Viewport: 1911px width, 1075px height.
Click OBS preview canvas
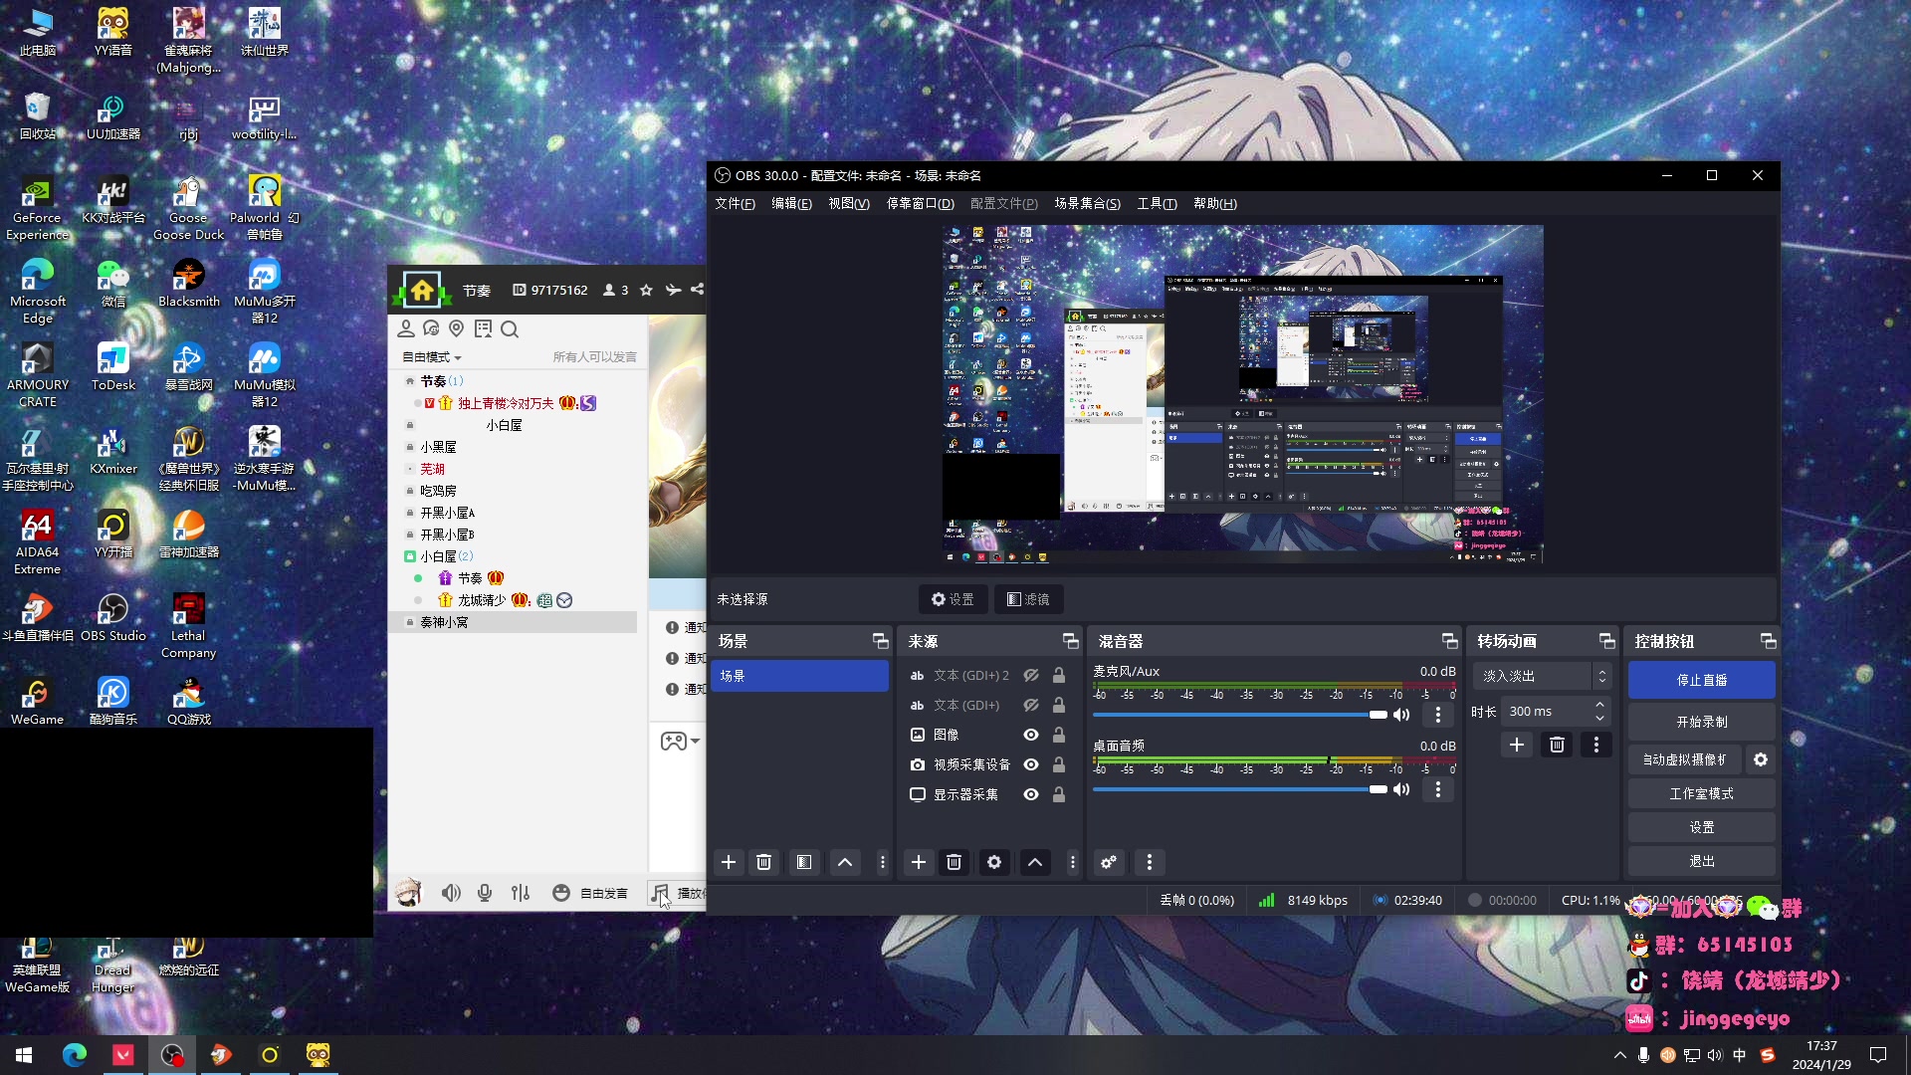(x=1243, y=394)
